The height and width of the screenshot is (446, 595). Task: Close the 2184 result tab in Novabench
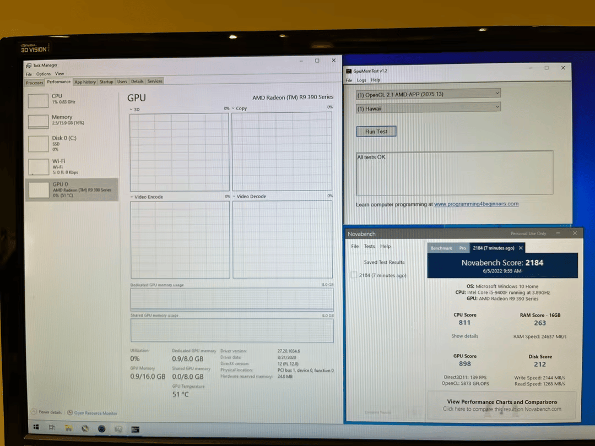click(x=521, y=248)
